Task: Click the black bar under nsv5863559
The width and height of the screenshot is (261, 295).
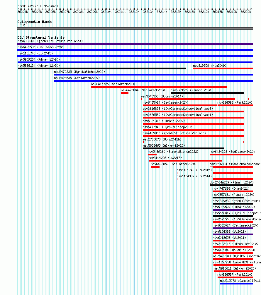Action: [207, 93]
